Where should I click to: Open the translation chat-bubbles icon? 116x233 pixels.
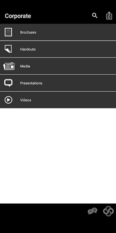tap(93, 211)
